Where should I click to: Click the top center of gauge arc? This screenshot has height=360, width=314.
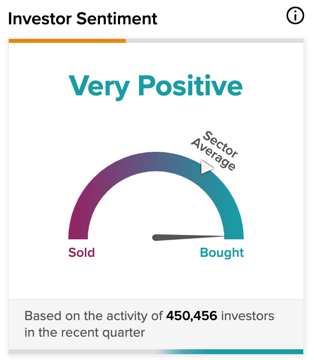coord(156,162)
